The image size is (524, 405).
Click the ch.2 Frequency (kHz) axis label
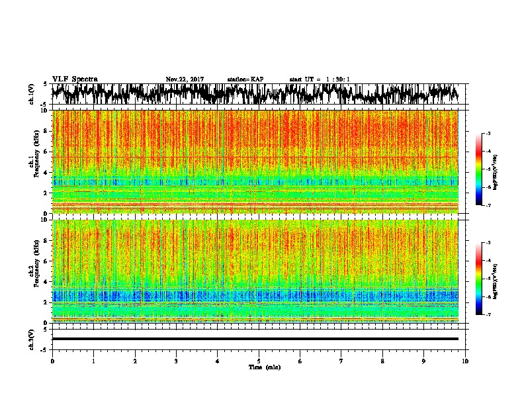click(x=34, y=263)
